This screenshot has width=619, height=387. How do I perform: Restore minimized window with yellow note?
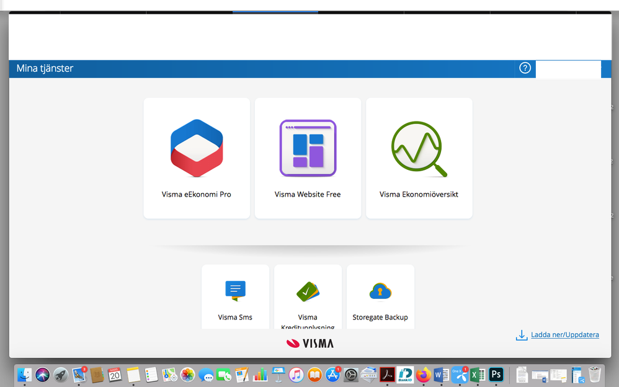pyautogui.click(x=559, y=376)
